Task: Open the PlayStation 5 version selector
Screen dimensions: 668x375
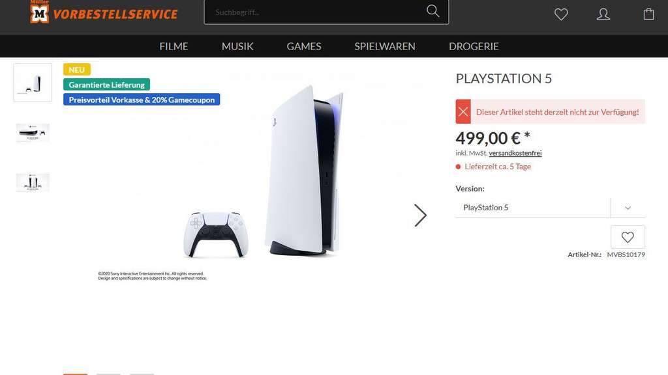Action: point(550,208)
